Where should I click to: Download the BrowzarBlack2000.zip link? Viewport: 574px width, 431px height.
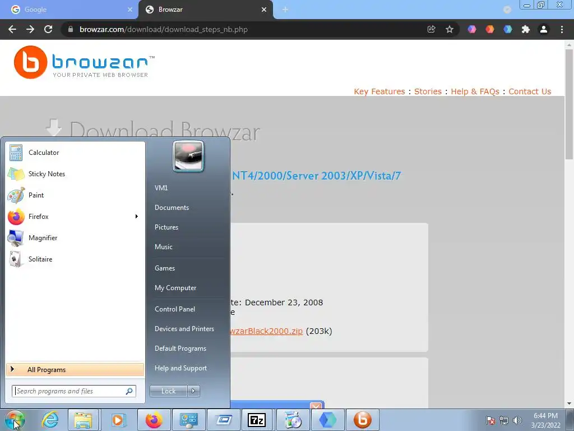(x=266, y=331)
